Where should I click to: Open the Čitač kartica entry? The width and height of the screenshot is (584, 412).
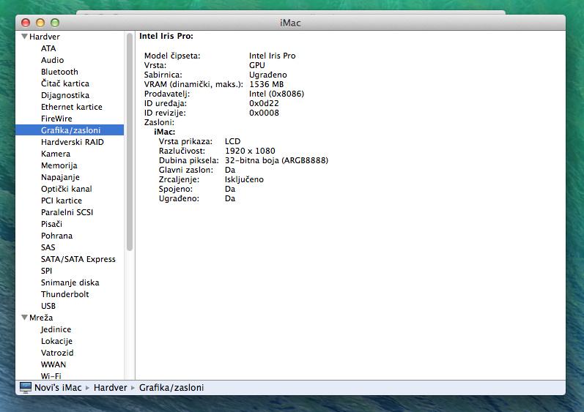pos(64,83)
